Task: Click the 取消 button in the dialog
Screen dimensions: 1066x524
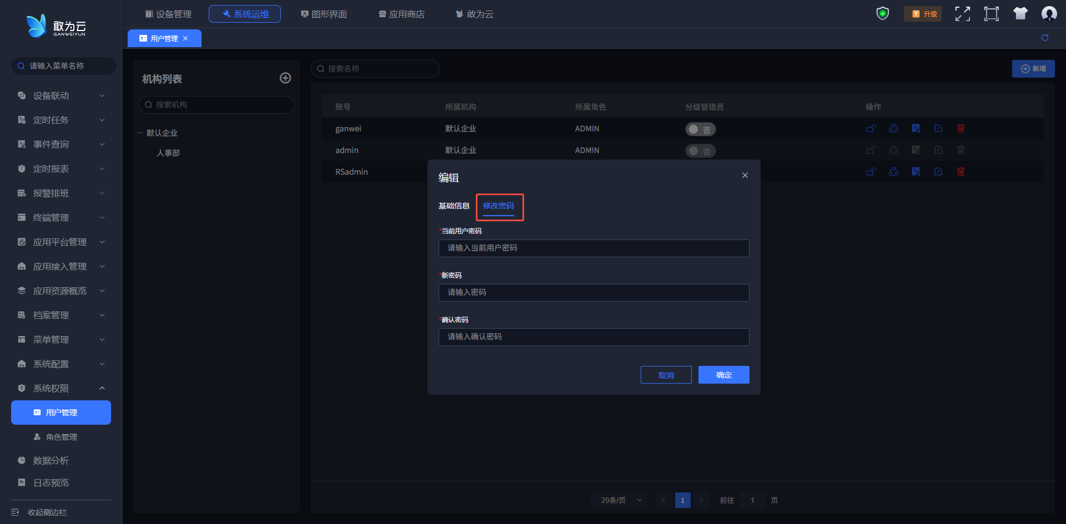Action: (x=666, y=375)
